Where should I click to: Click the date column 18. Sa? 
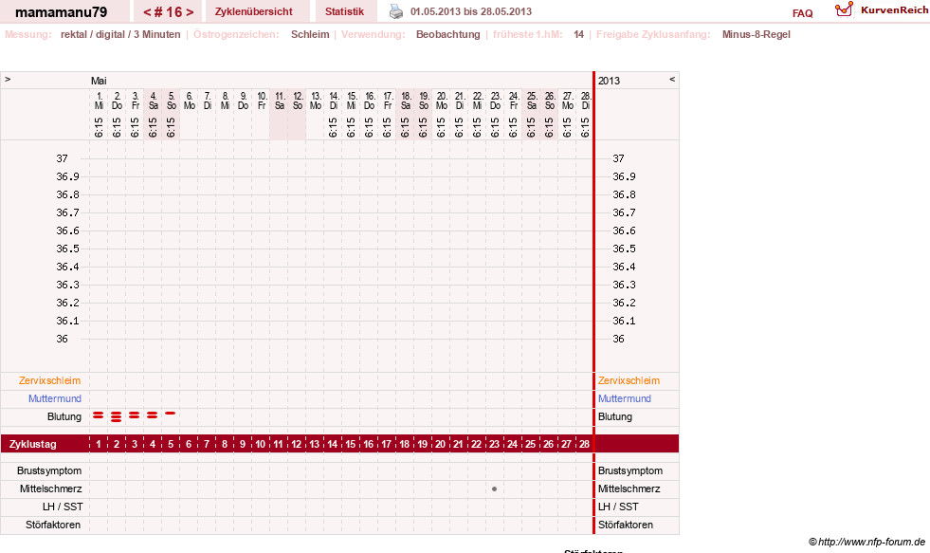pyautogui.click(x=406, y=101)
